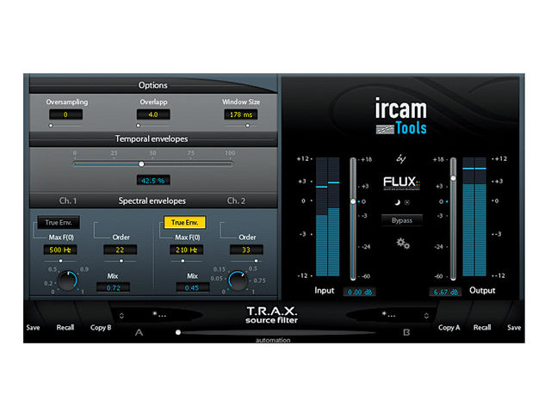Screen dimensions: 551x413
Task: Switch to day mode sun icon
Action: click(x=407, y=202)
